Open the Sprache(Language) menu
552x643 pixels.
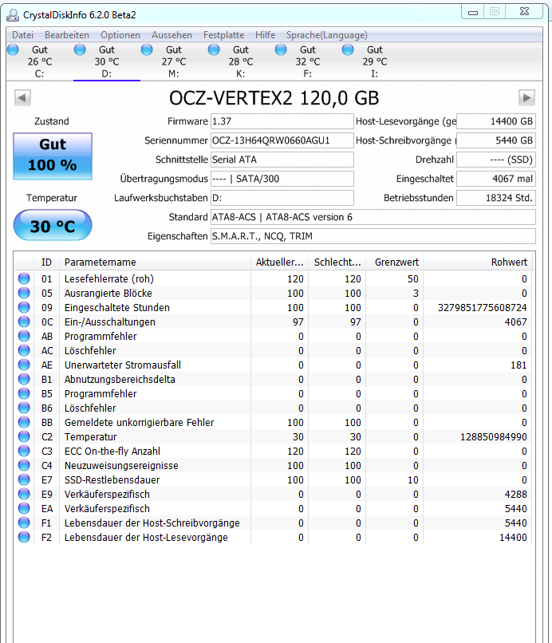click(x=327, y=35)
